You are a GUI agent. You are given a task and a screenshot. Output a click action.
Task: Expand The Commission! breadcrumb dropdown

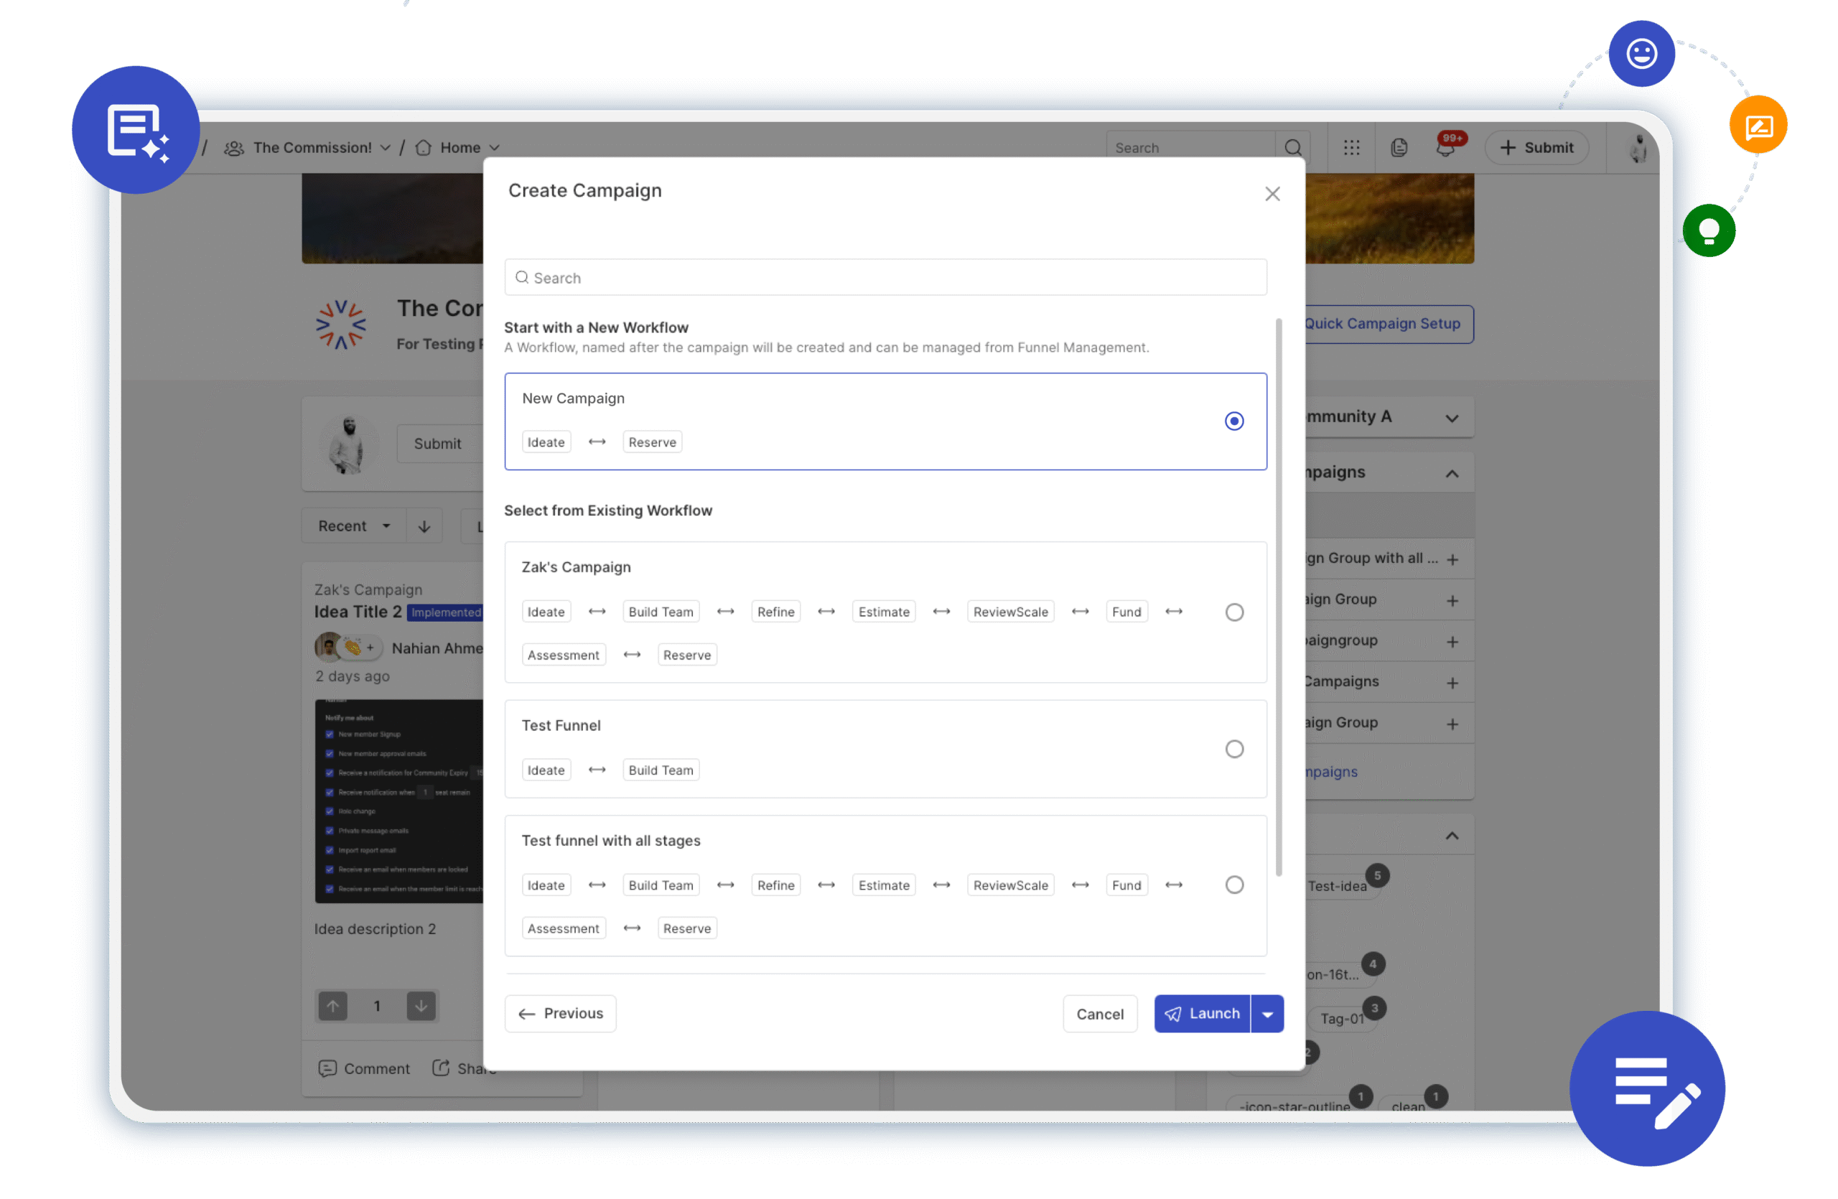(386, 147)
